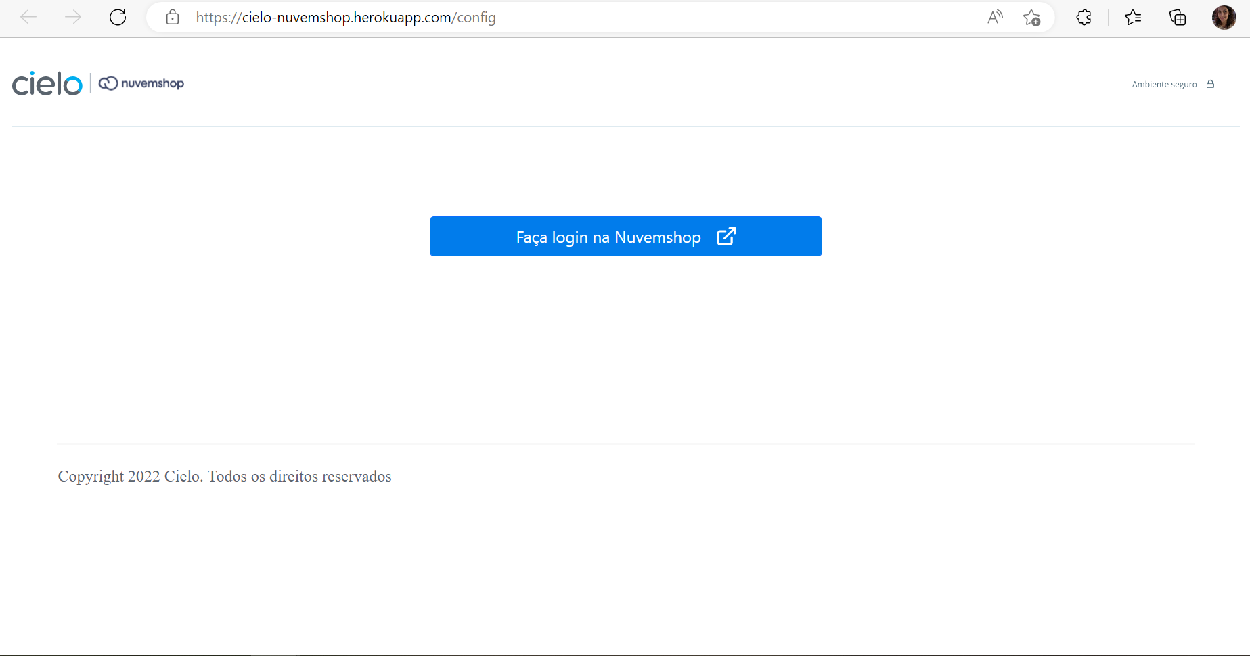Screen dimensions: 1250x656
Task: Click the Copyright 2022 Cielo footer text
Action: click(x=225, y=476)
